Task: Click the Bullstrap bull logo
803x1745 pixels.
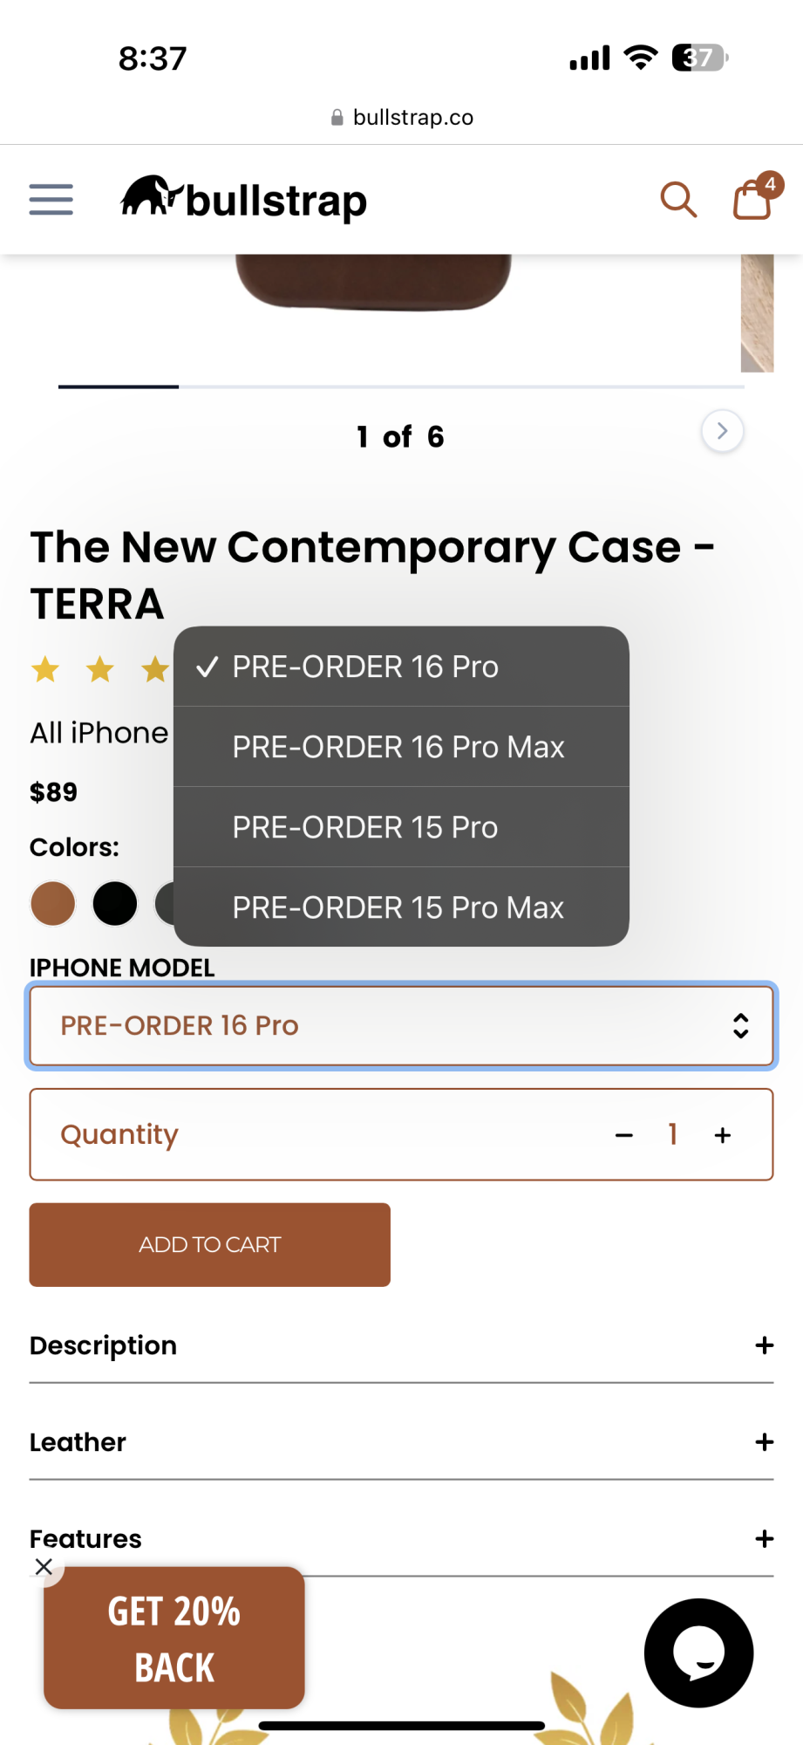Action: tap(152, 197)
